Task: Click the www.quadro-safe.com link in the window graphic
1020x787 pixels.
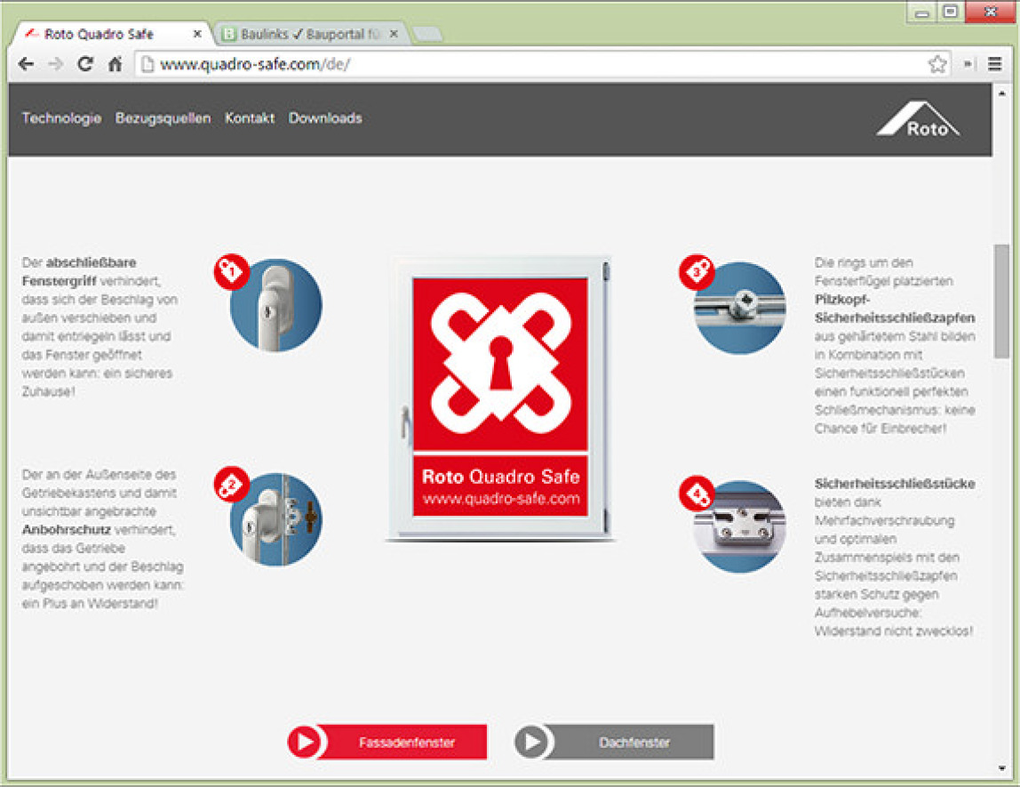Action: point(501,499)
